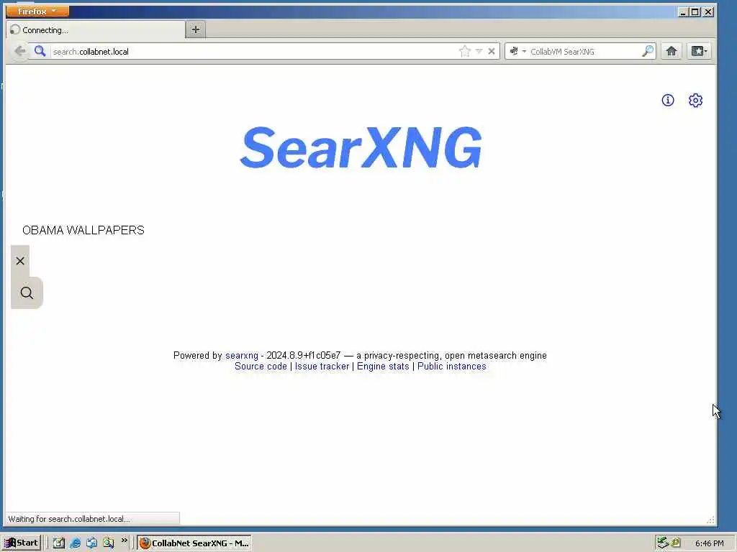Select CollabNet SearXNG taskbar button
This screenshot has height=552, width=737.
194,543
